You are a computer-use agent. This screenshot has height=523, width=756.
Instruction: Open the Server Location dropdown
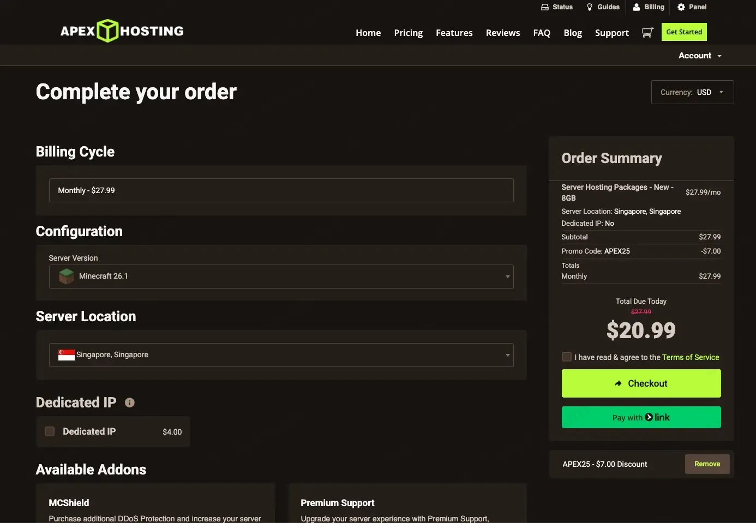coord(281,355)
